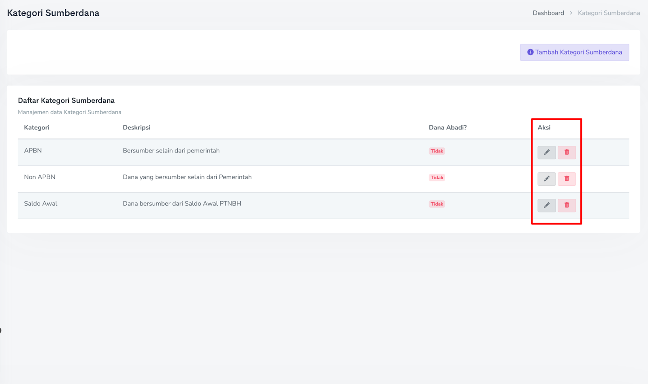648x384 pixels.
Task: Go to Dashboard via the breadcrumb
Action: [x=548, y=13]
